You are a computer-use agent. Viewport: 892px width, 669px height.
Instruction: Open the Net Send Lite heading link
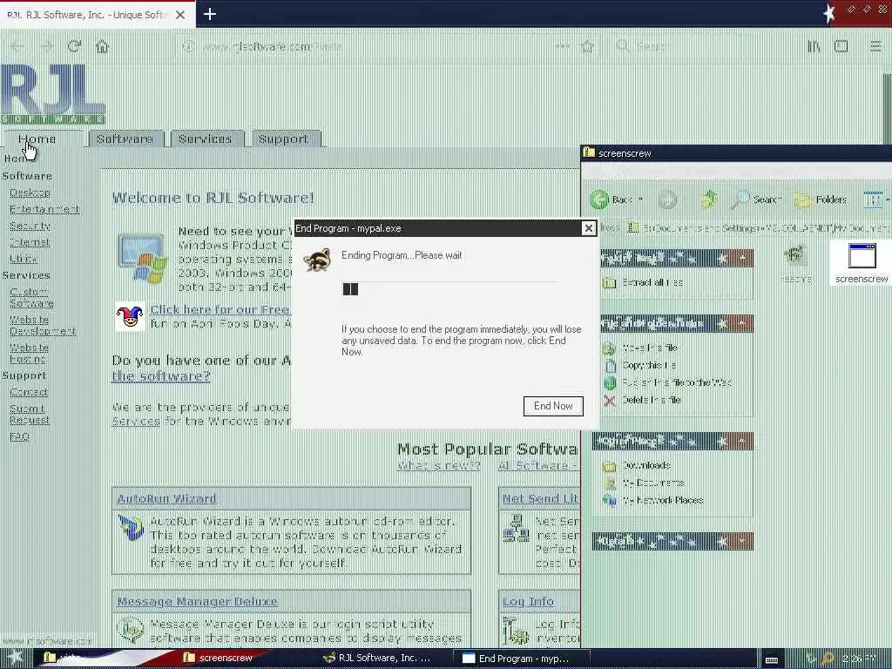coord(539,499)
